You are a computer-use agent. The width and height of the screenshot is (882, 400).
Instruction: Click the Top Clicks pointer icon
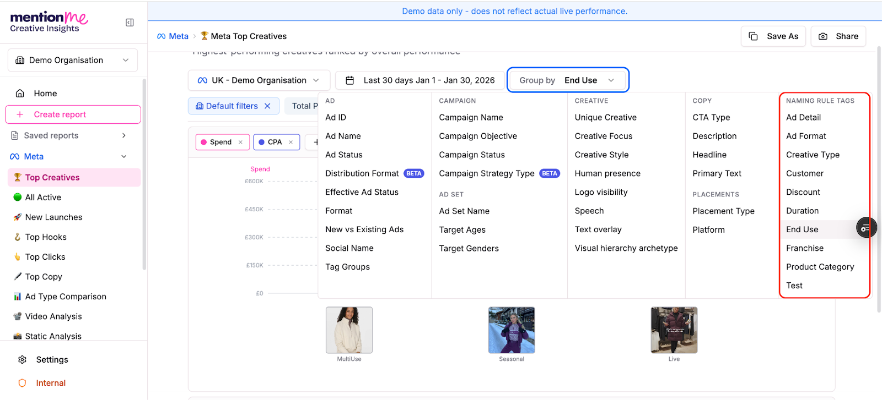[x=18, y=256]
